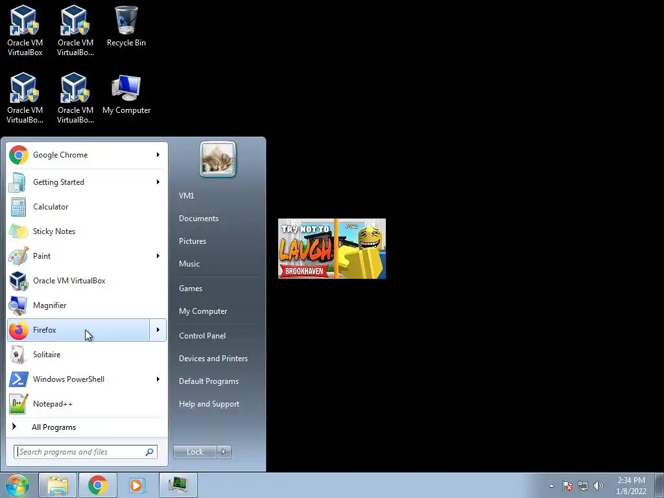Open Devices and Printers

tap(213, 359)
